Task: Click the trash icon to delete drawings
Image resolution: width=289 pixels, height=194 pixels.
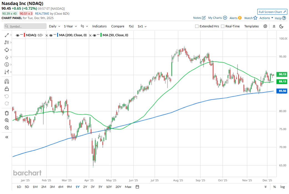Action: (x=7, y=113)
